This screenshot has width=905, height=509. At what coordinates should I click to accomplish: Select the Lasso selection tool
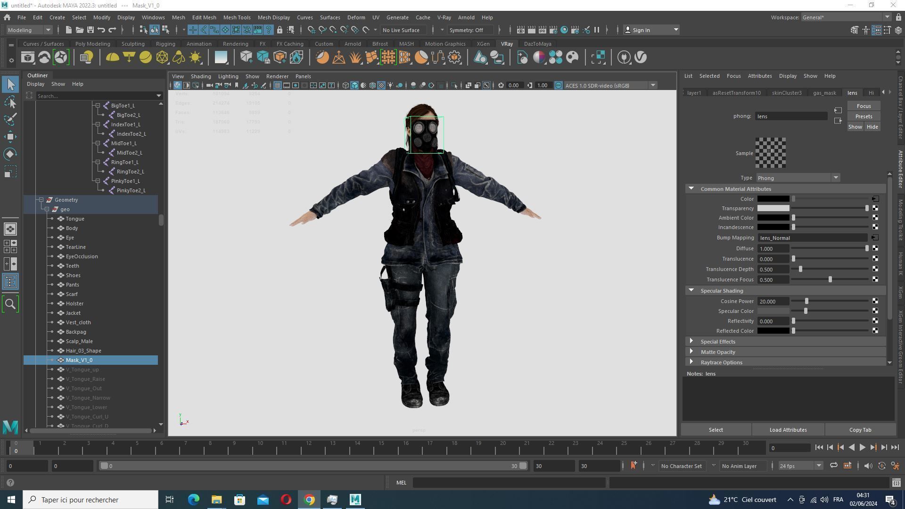tap(10, 102)
